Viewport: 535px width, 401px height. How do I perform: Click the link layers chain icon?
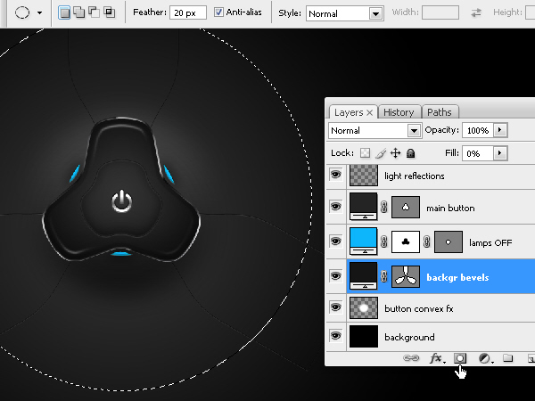coord(412,358)
